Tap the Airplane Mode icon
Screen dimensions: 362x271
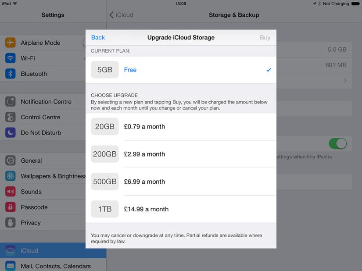[x=10, y=43]
